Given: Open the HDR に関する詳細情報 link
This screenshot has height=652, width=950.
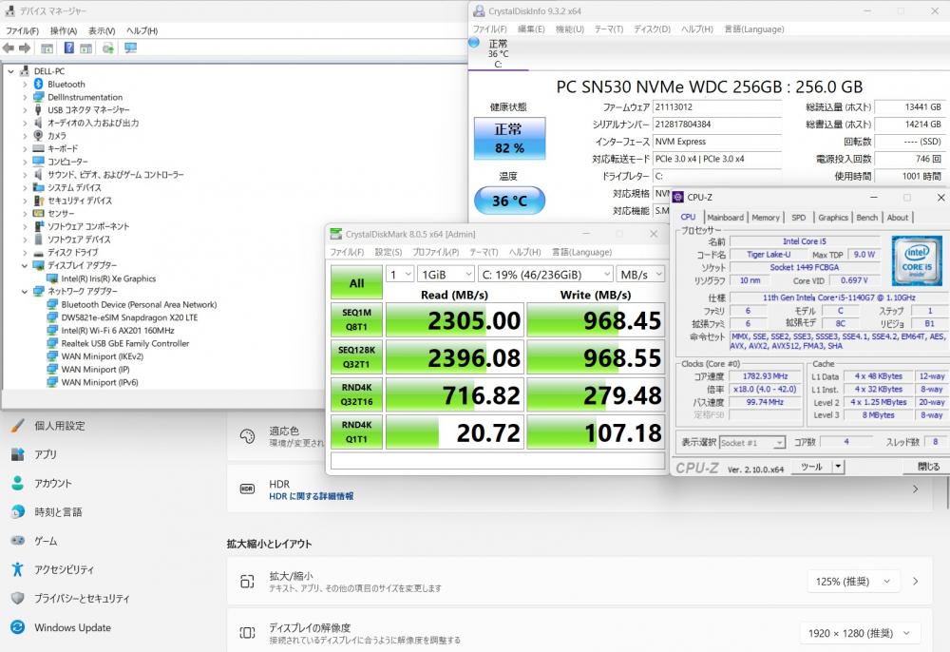Looking at the screenshot, I should tap(312, 496).
